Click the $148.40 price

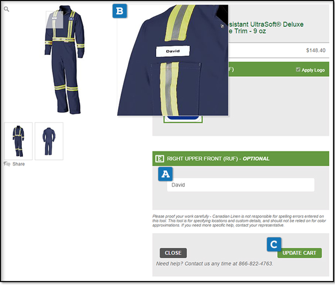coord(316,50)
